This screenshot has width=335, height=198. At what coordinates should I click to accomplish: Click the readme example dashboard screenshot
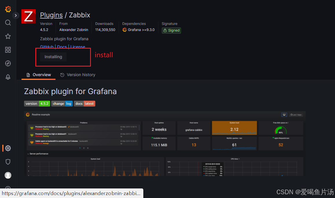165,143
